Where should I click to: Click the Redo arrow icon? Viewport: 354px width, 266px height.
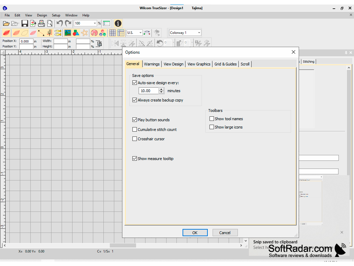(x=68, y=23)
